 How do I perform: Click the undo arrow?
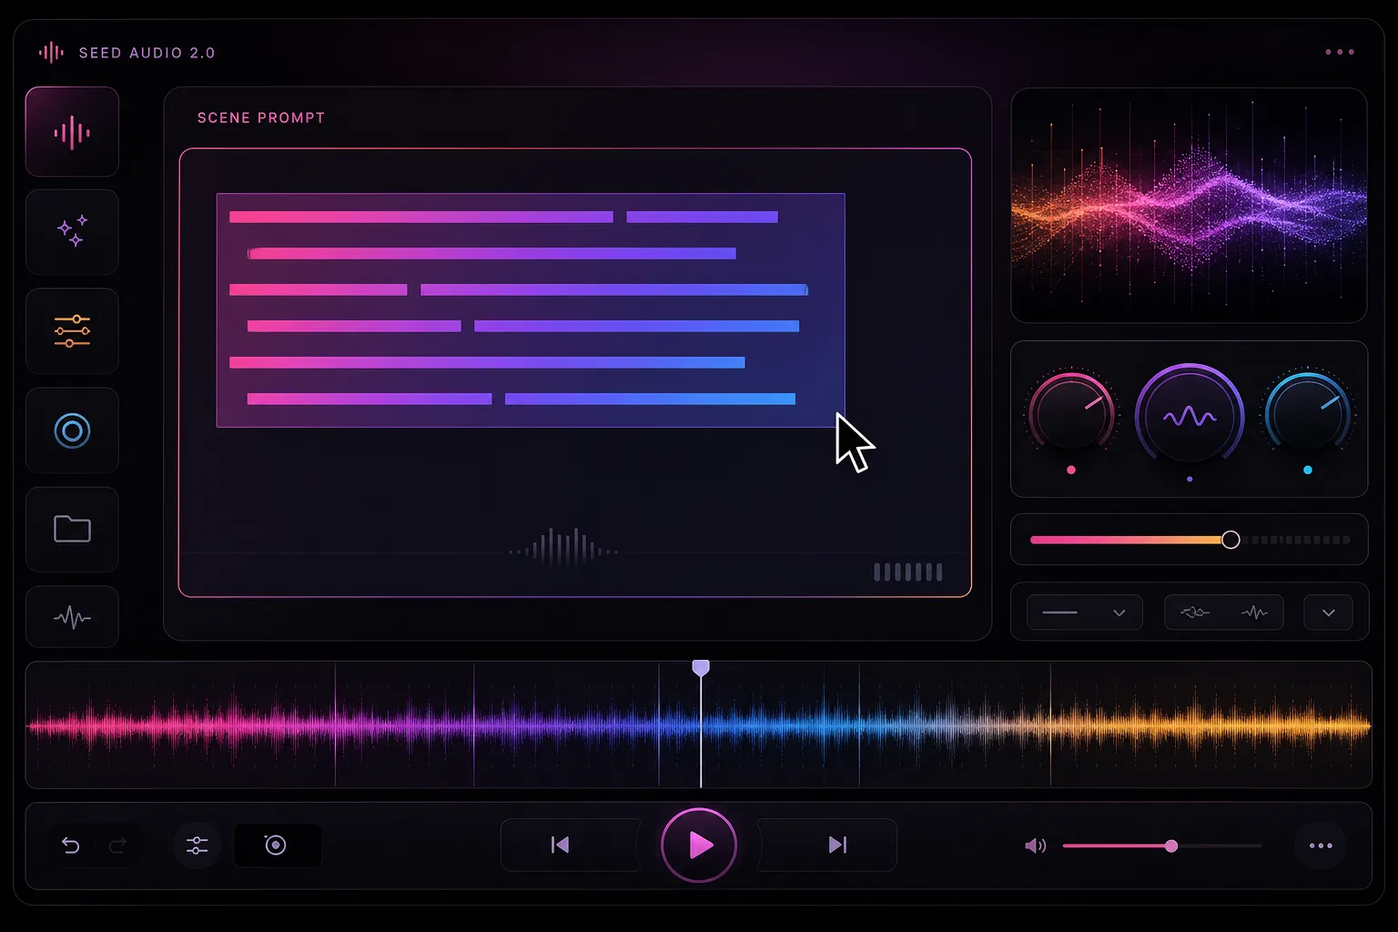point(70,846)
